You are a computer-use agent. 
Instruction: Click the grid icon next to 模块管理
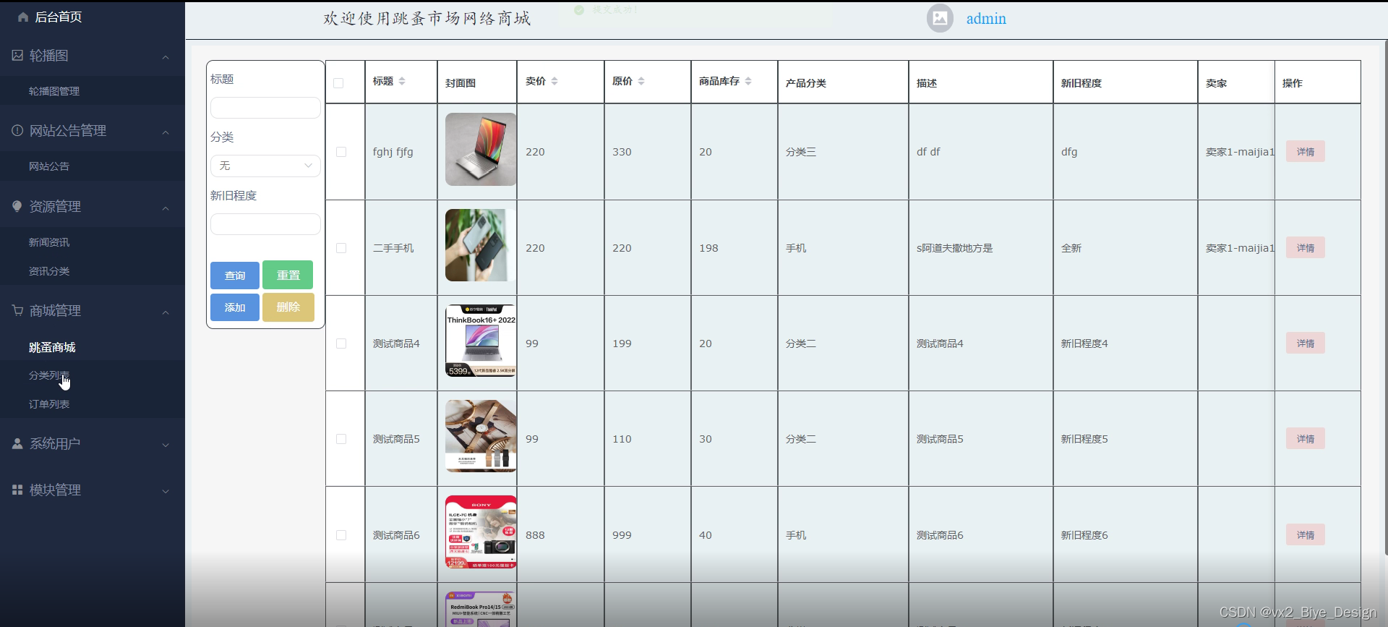(x=17, y=490)
